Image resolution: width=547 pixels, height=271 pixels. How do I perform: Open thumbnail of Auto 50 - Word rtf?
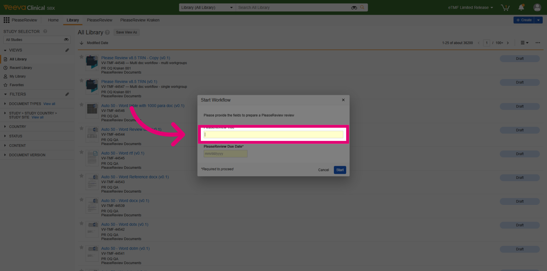tap(92, 158)
